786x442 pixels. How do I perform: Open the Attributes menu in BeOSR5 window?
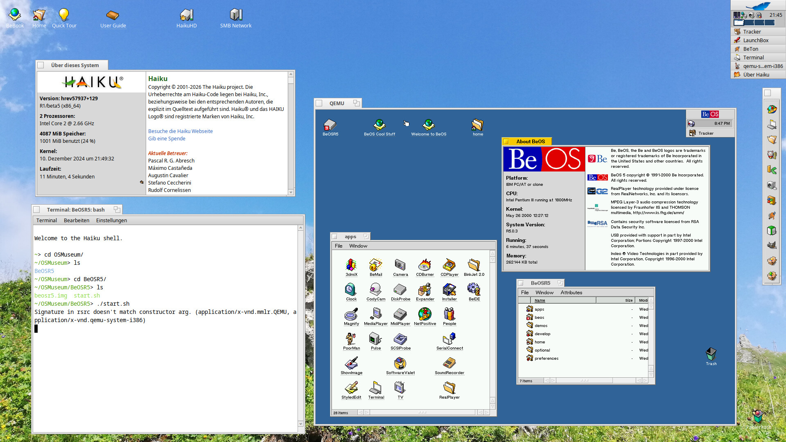(571, 293)
